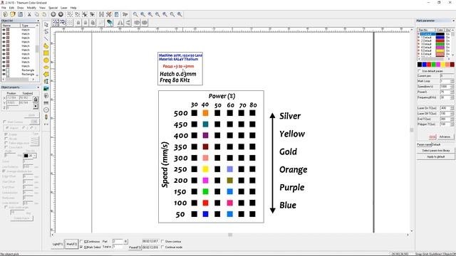Image resolution: width=456 pixels, height=256 pixels.
Task: Select the Curve draw tool
Action: pyautogui.click(x=46, y=46)
